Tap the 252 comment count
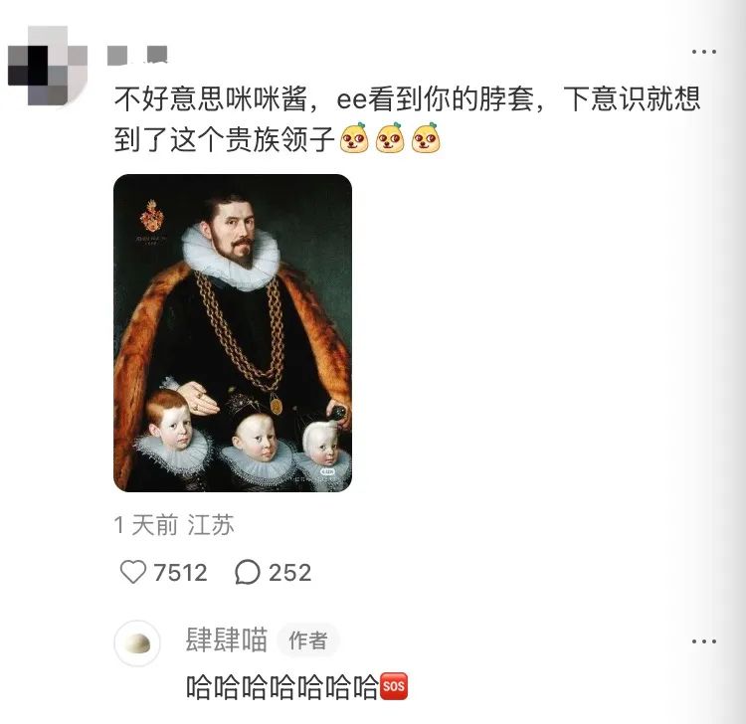The width and height of the screenshot is (746, 724). (x=289, y=572)
